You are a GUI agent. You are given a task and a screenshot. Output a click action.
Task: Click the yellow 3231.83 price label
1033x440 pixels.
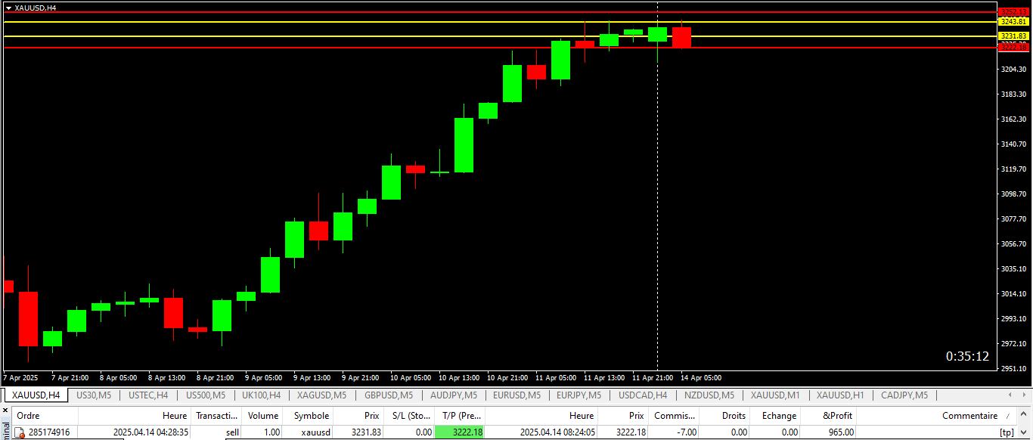[1014, 36]
